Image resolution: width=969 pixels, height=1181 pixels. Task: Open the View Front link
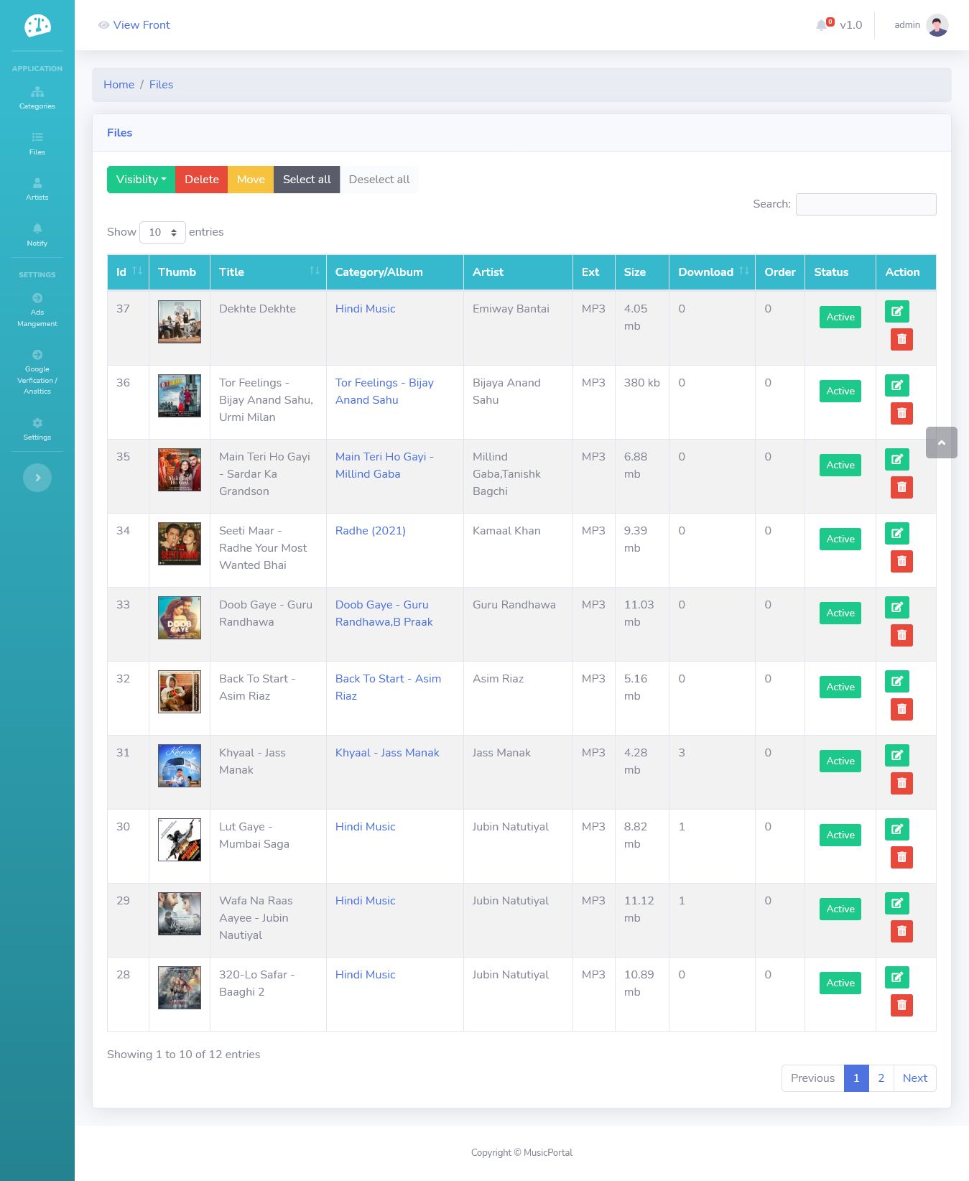(x=134, y=25)
